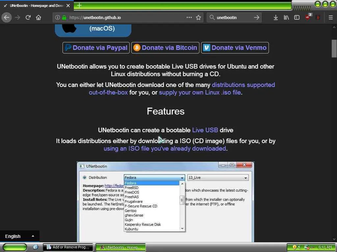Open the downloads arrow icon
This screenshot has width=337, height=252.
[276, 18]
